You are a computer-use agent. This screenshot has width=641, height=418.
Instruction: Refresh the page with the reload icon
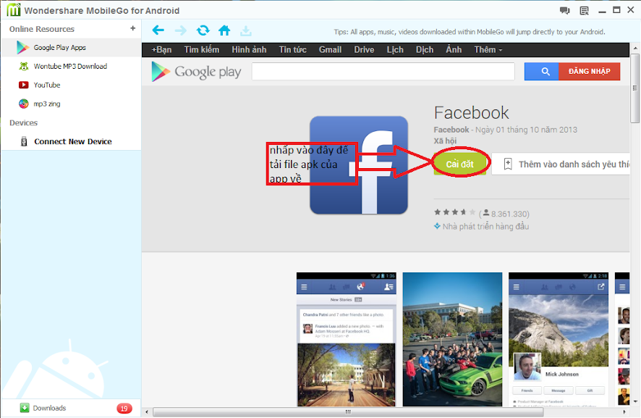click(x=203, y=30)
